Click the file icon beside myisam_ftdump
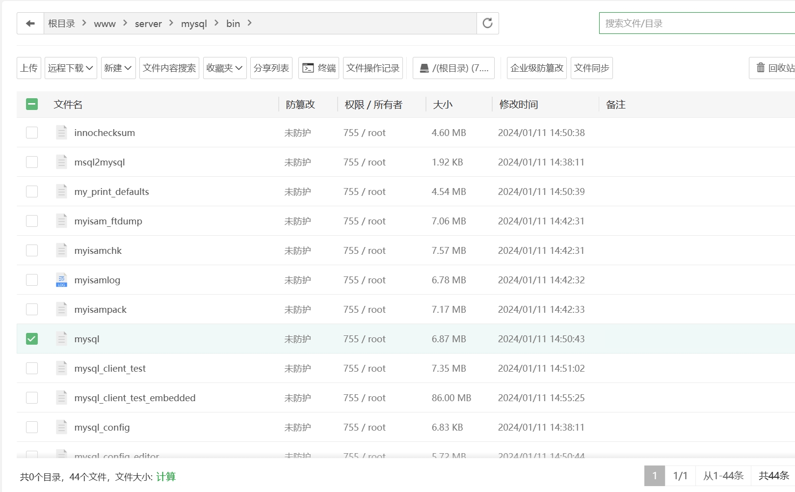The height and width of the screenshot is (492, 795). (x=61, y=221)
